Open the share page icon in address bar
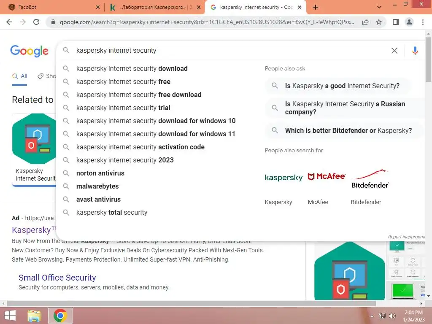Screen dimensions: 432x324 click(x=365, y=22)
